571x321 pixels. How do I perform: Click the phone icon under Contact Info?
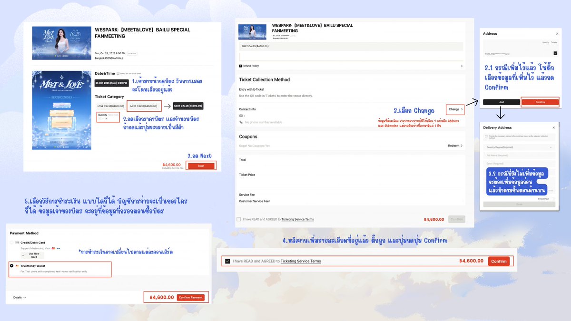[x=241, y=122]
